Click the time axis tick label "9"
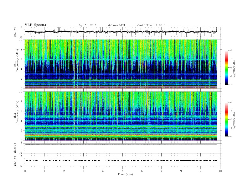This screenshot has width=248, height=192. tap(200, 171)
